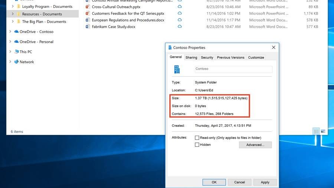Click the 6 items status bar text
Image resolution: width=334 pixels, height=188 pixels.
pyautogui.click(x=17, y=132)
